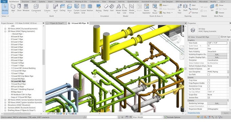The width and height of the screenshot is (231, 122).
Task: Open the work plane Viewer
Action: (220, 13)
